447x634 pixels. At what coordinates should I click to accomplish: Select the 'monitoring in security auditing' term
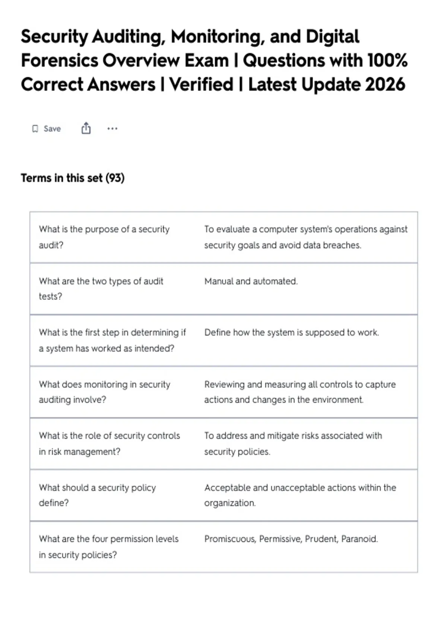click(105, 392)
